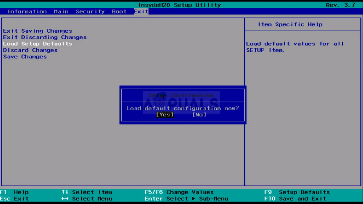The width and height of the screenshot is (363, 204).
Task: Click the Rev. 3.7 version text
Action: pyautogui.click(x=340, y=5)
